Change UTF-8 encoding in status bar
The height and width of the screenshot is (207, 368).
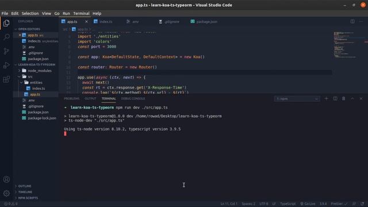264,204
